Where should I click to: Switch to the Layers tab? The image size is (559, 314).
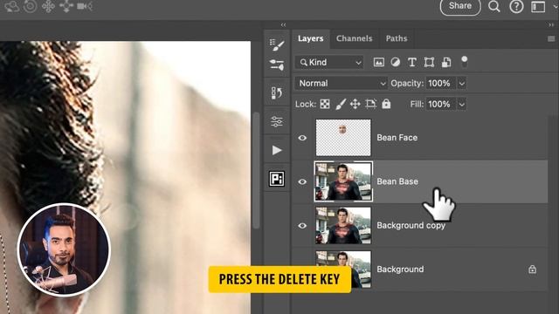[x=310, y=38]
